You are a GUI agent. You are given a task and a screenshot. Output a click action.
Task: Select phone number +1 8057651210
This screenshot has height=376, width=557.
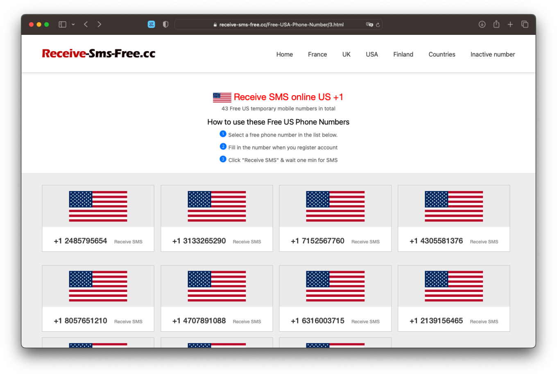80,321
